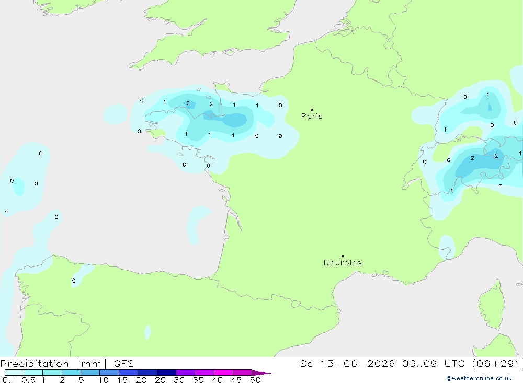Pick the 5–10 mm legend color swatch
The width and height of the screenshot is (523, 383).
90,373
